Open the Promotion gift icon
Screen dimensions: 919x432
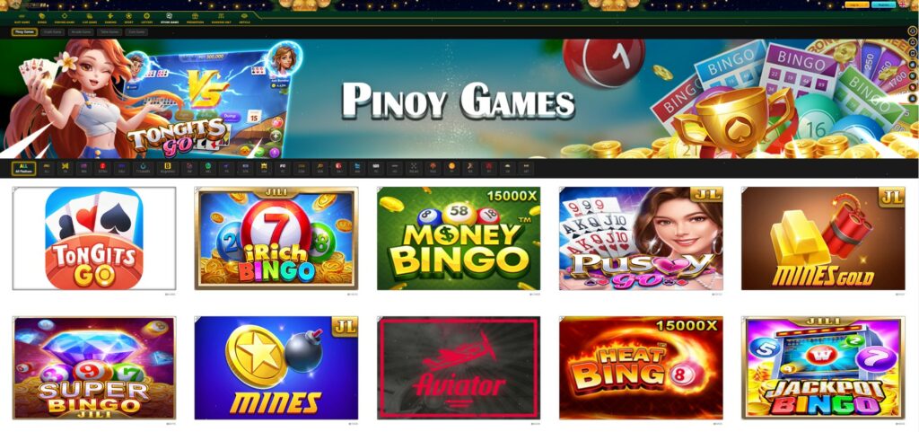click(x=195, y=18)
